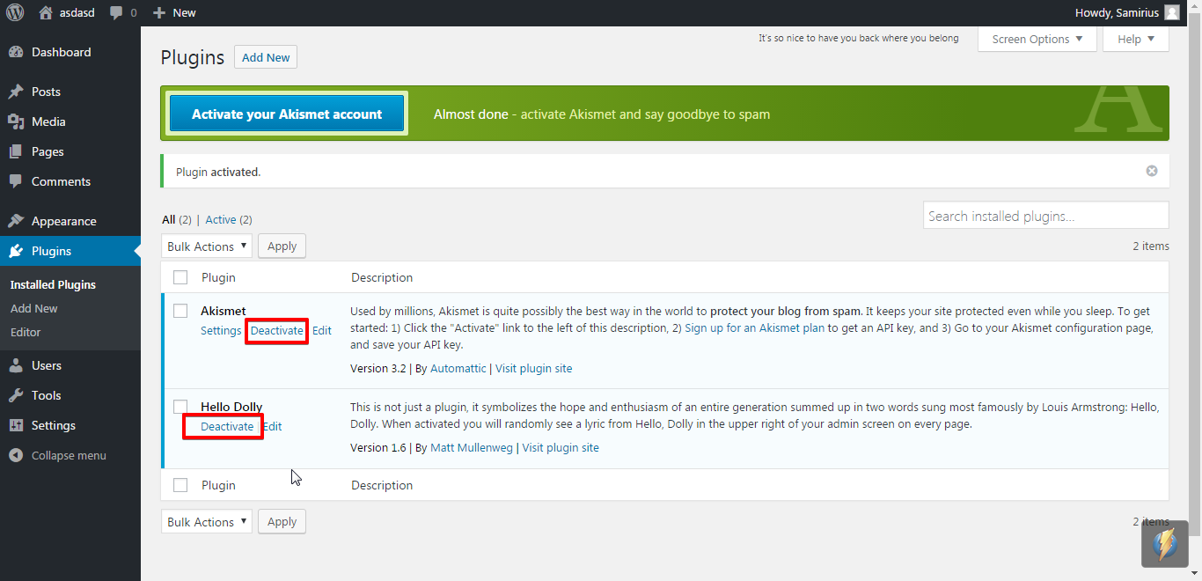Click Edit link under Hello Dolly
Screen dimensions: 1202x581
tap(272, 426)
